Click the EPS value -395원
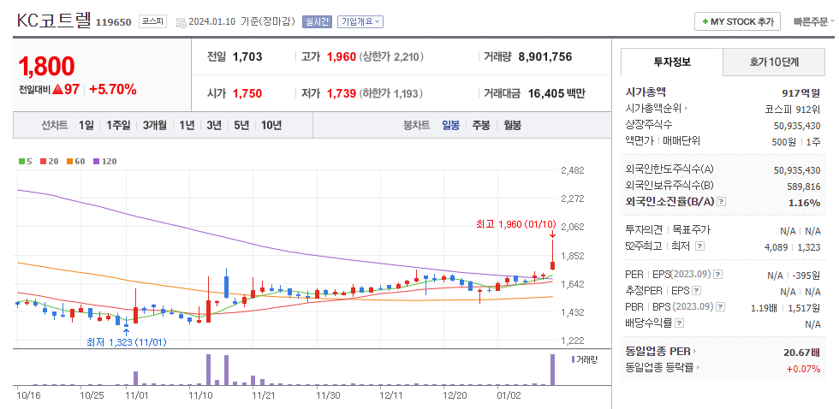 pos(806,276)
